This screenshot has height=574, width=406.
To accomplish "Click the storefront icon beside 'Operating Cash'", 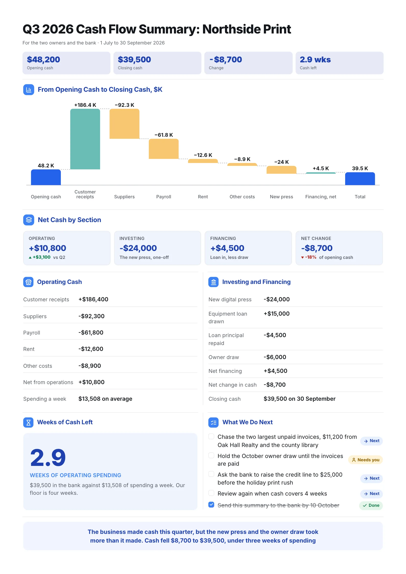I will click(x=28, y=282).
